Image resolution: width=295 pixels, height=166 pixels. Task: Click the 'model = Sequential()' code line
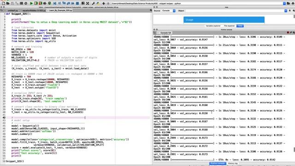click(25, 126)
